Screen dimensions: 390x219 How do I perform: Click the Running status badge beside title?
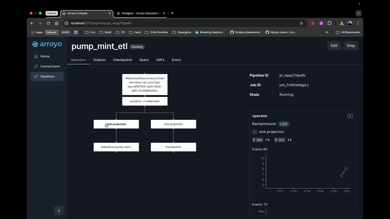click(x=137, y=47)
